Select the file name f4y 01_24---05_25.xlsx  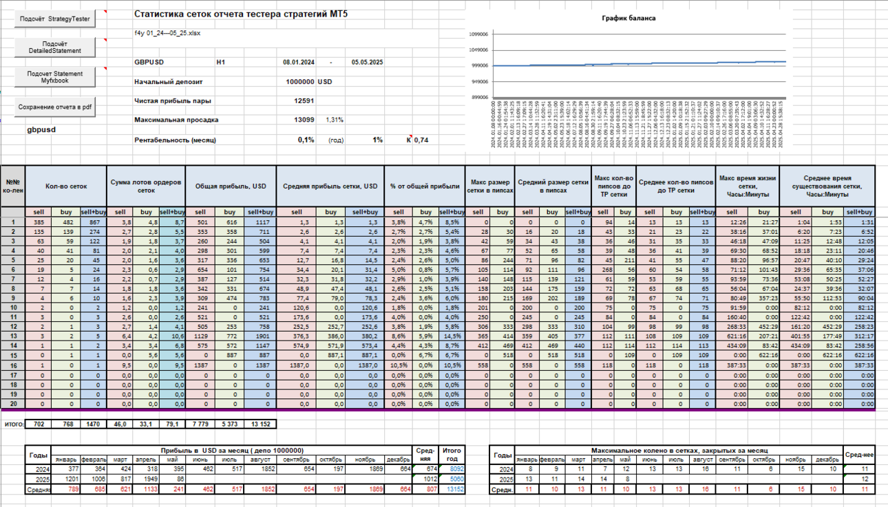click(x=167, y=32)
